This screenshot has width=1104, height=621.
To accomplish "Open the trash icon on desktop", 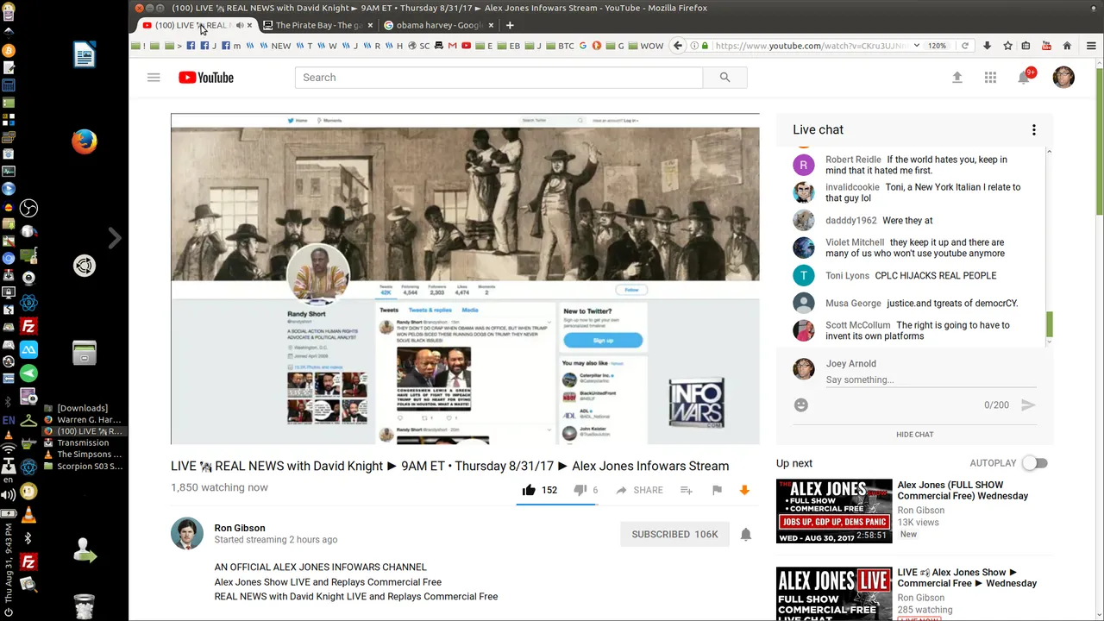I will click(84, 606).
